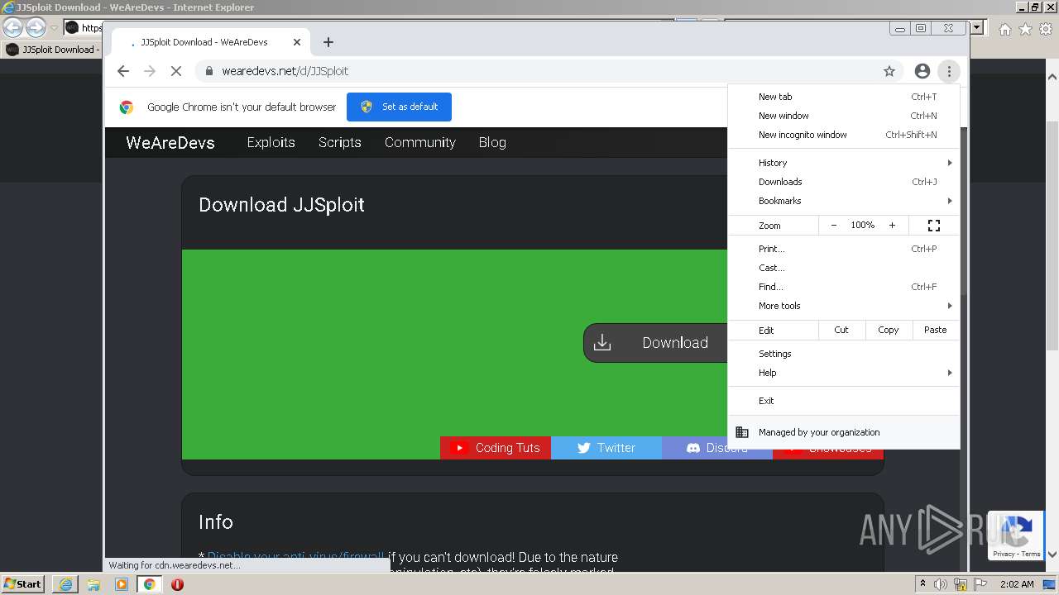This screenshot has width=1059, height=595.
Task: Click Internet Explorer back button
Action: point(13,28)
